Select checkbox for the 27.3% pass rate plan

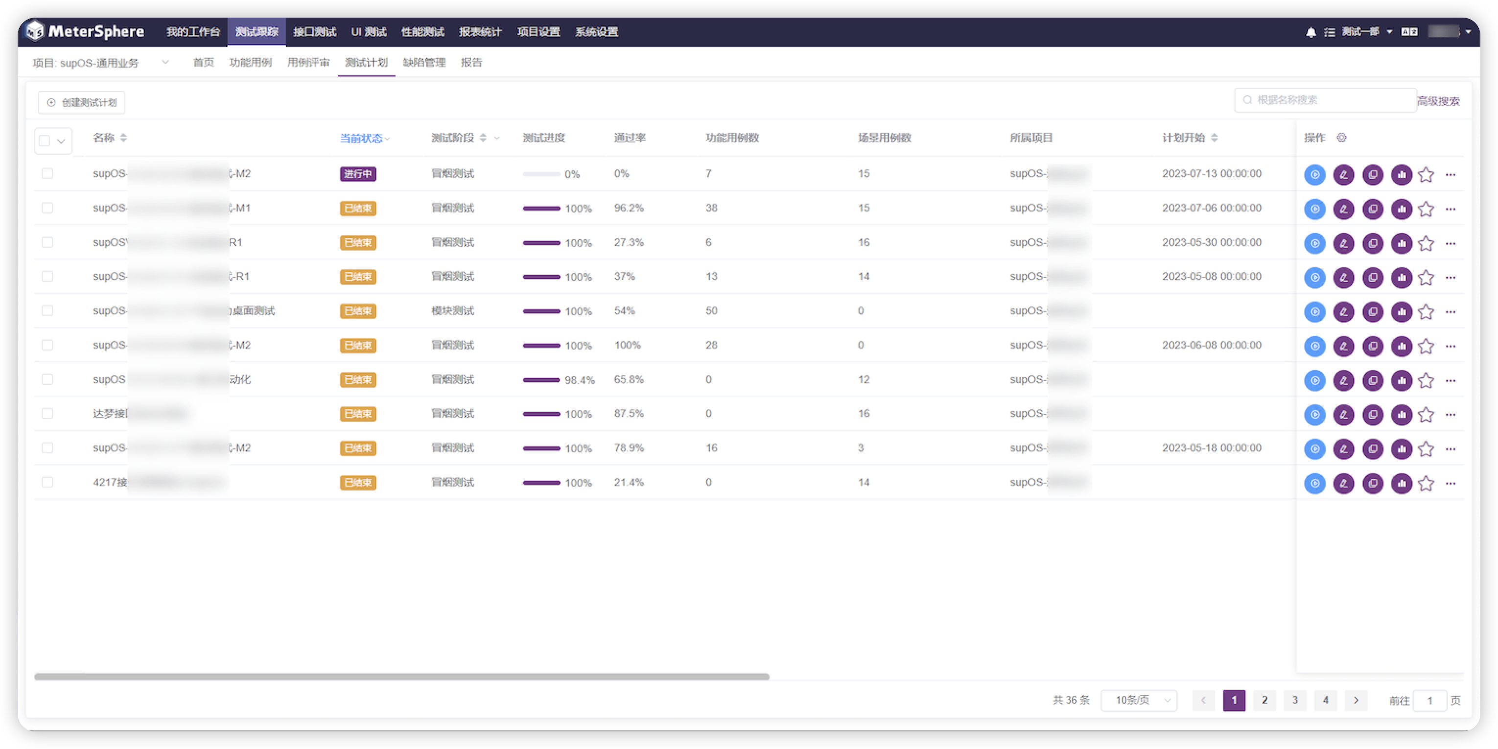pyautogui.click(x=47, y=242)
